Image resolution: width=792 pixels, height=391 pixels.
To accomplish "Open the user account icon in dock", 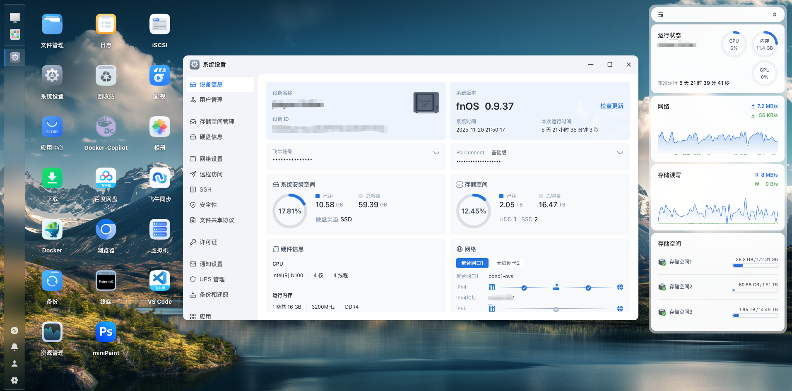I will click(x=14, y=364).
